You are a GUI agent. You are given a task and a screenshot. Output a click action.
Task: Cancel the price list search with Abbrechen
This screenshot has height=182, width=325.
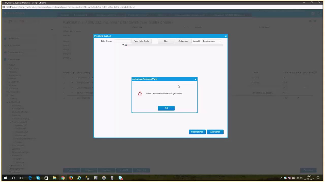(x=215, y=132)
